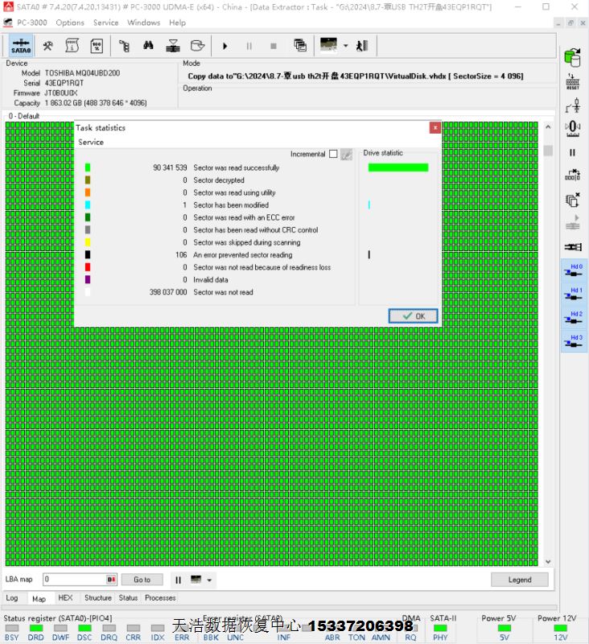The width and height of the screenshot is (589, 644).
Task: Click the RESET icon in right sidebar
Action: pos(573,81)
